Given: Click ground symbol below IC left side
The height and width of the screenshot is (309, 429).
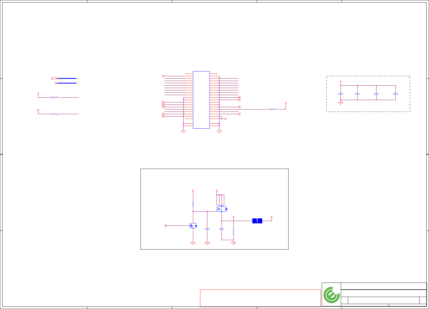Looking at the screenshot, I should point(183,132).
